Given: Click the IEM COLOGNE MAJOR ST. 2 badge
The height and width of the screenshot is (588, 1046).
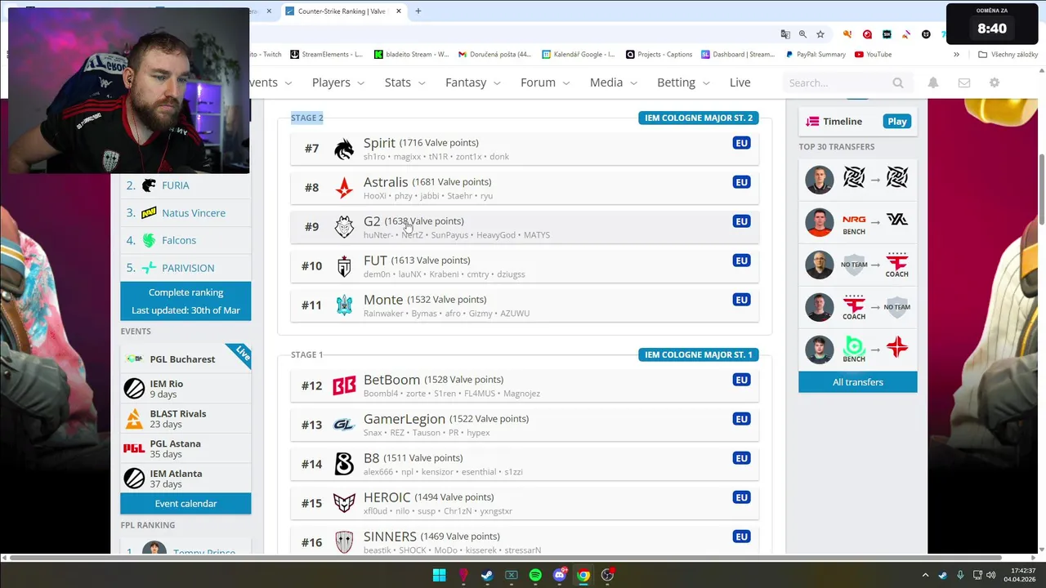Looking at the screenshot, I should tap(699, 118).
